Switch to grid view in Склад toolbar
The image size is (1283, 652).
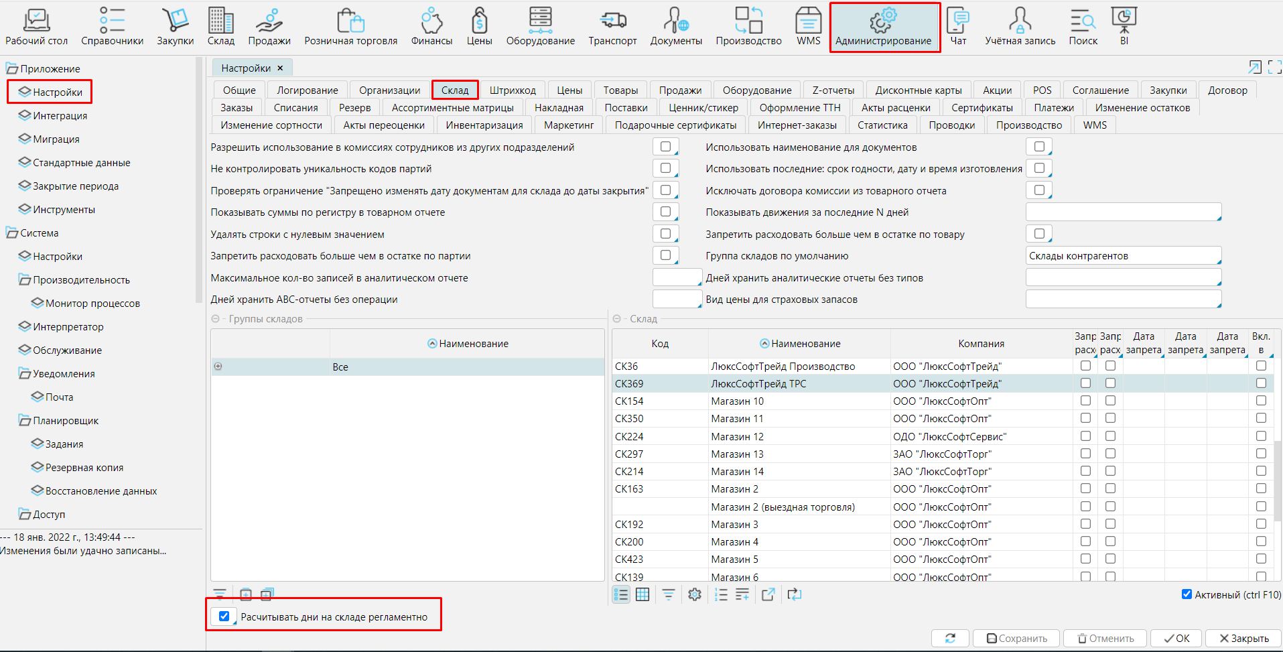click(643, 594)
